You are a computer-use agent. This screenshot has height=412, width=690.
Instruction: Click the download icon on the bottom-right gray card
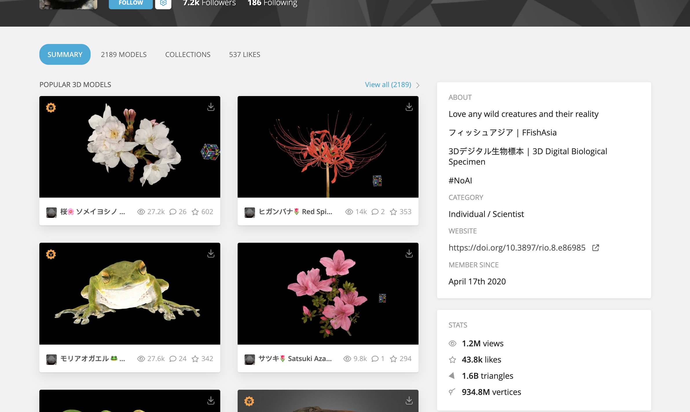409,400
